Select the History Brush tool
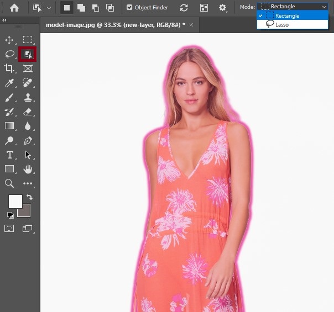Screen dimensions: 334x312 9,112
